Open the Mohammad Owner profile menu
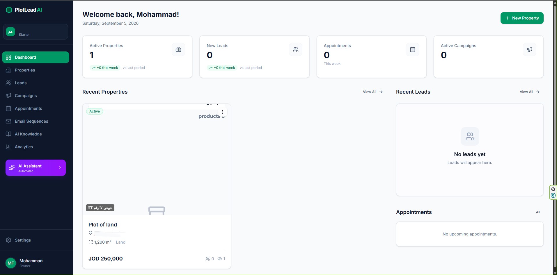The width and height of the screenshot is (557, 275). [36, 263]
